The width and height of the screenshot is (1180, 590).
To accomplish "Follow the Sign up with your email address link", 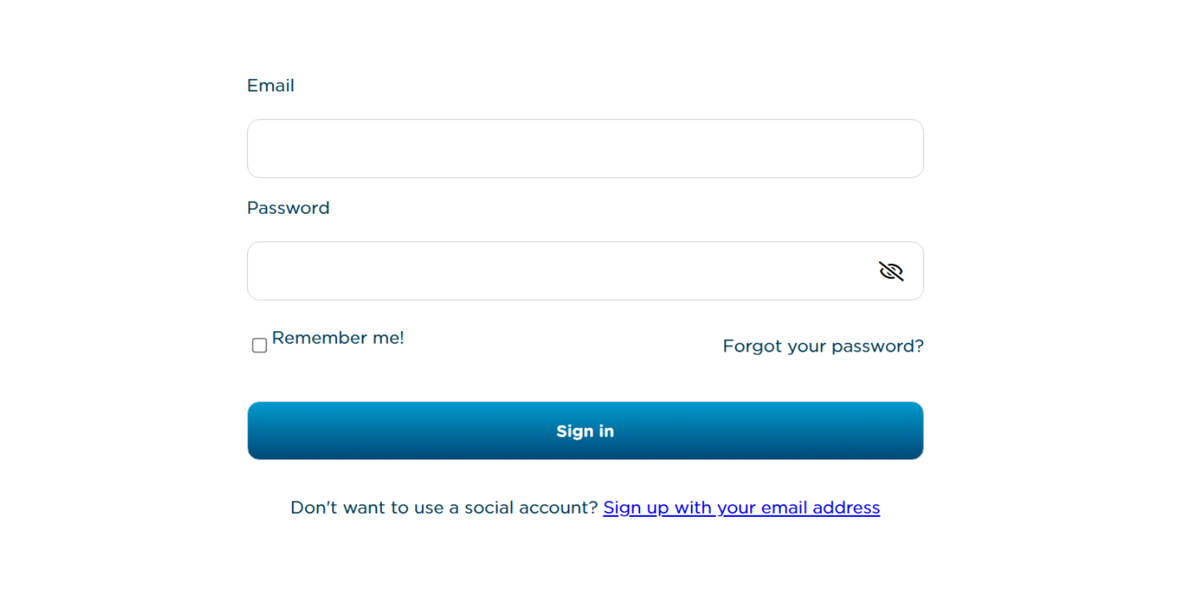I will pos(741,507).
